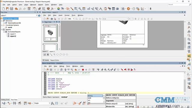Click text annotation 'A' icon in main toolbar
This screenshot has width=192, height=108.
pyautogui.click(x=101, y=9)
